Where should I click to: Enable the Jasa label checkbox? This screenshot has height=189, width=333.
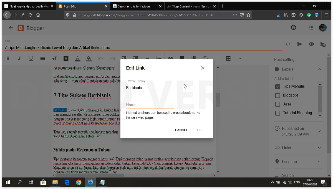(277, 104)
